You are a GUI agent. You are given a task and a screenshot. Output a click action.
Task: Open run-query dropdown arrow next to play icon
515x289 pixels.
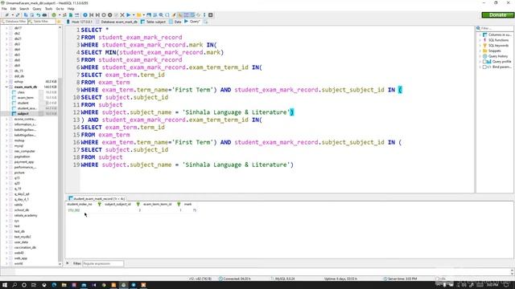[x=134, y=15]
